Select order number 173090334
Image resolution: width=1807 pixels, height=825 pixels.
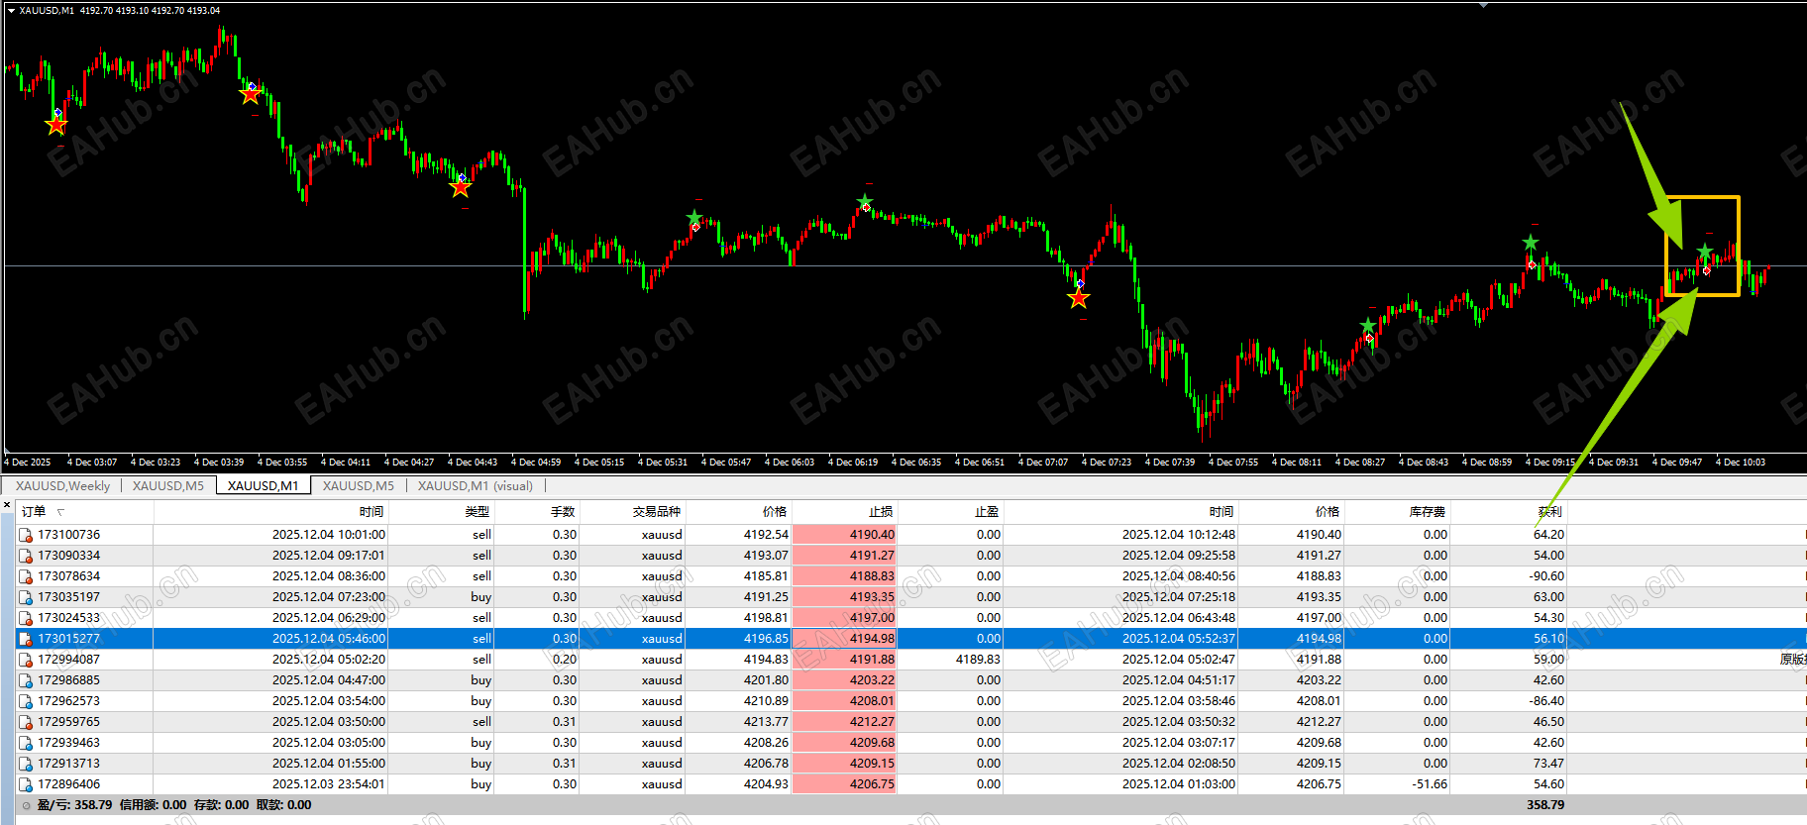pos(69,556)
